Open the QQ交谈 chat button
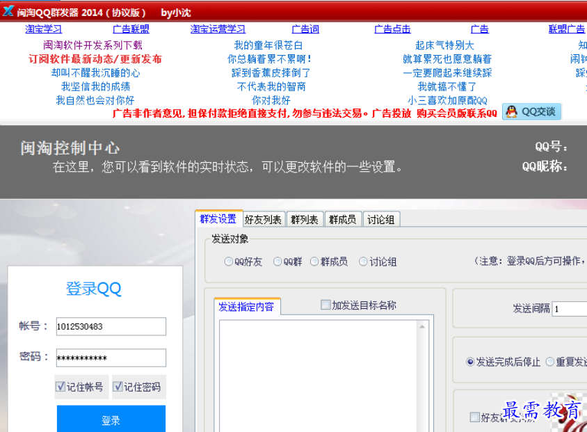587x432 pixels. [x=531, y=111]
